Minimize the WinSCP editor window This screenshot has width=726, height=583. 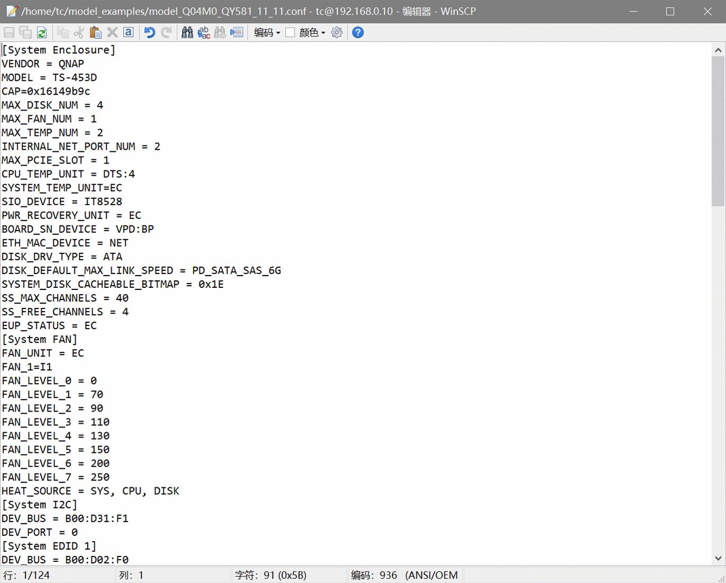[633, 11]
